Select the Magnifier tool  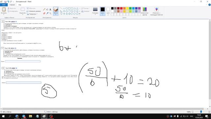point(50,13)
